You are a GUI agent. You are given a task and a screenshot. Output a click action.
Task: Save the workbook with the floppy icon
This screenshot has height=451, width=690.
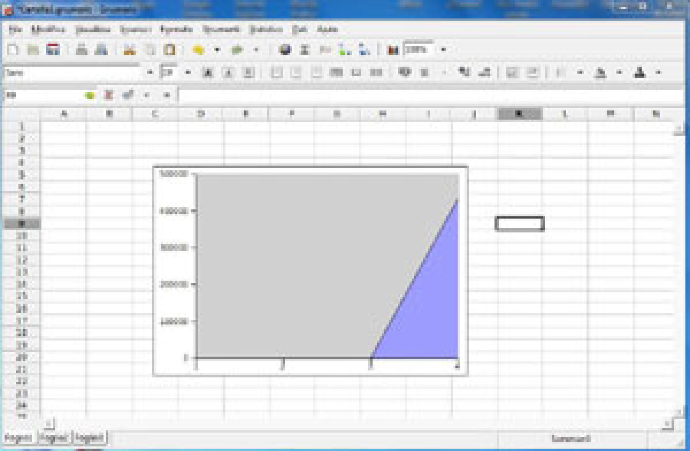(53, 50)
